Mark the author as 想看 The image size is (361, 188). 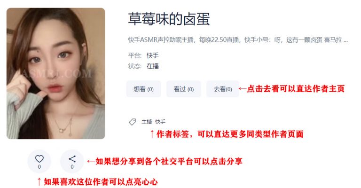pyautogui.click(x=143, y=89)
